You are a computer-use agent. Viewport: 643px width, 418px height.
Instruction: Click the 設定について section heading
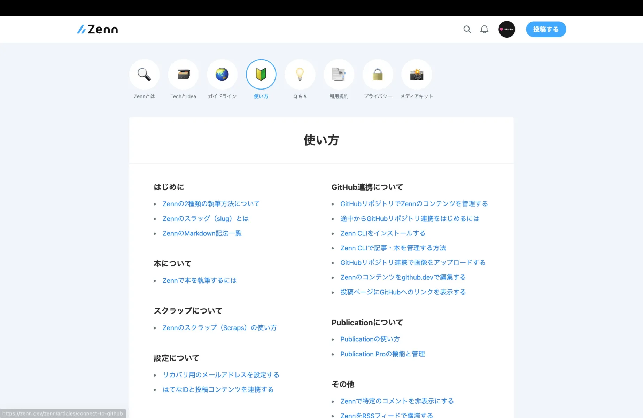[176, 358]
